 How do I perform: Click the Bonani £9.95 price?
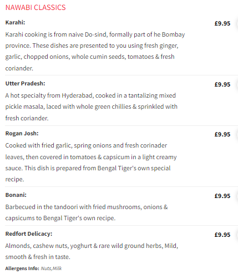pos(222,196)
